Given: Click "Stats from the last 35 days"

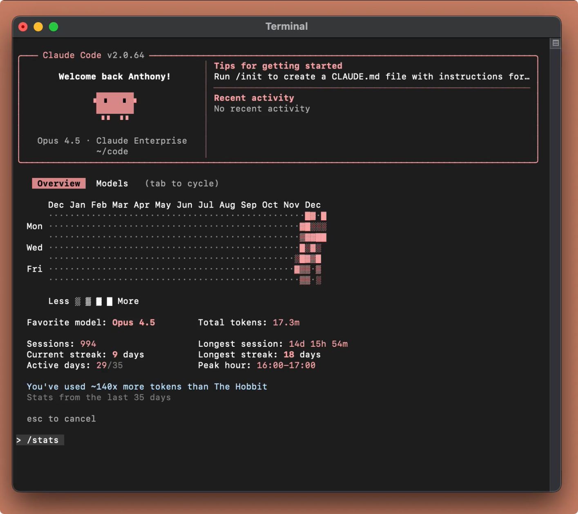Looking at the screenshot, I should tap(99, 397).
